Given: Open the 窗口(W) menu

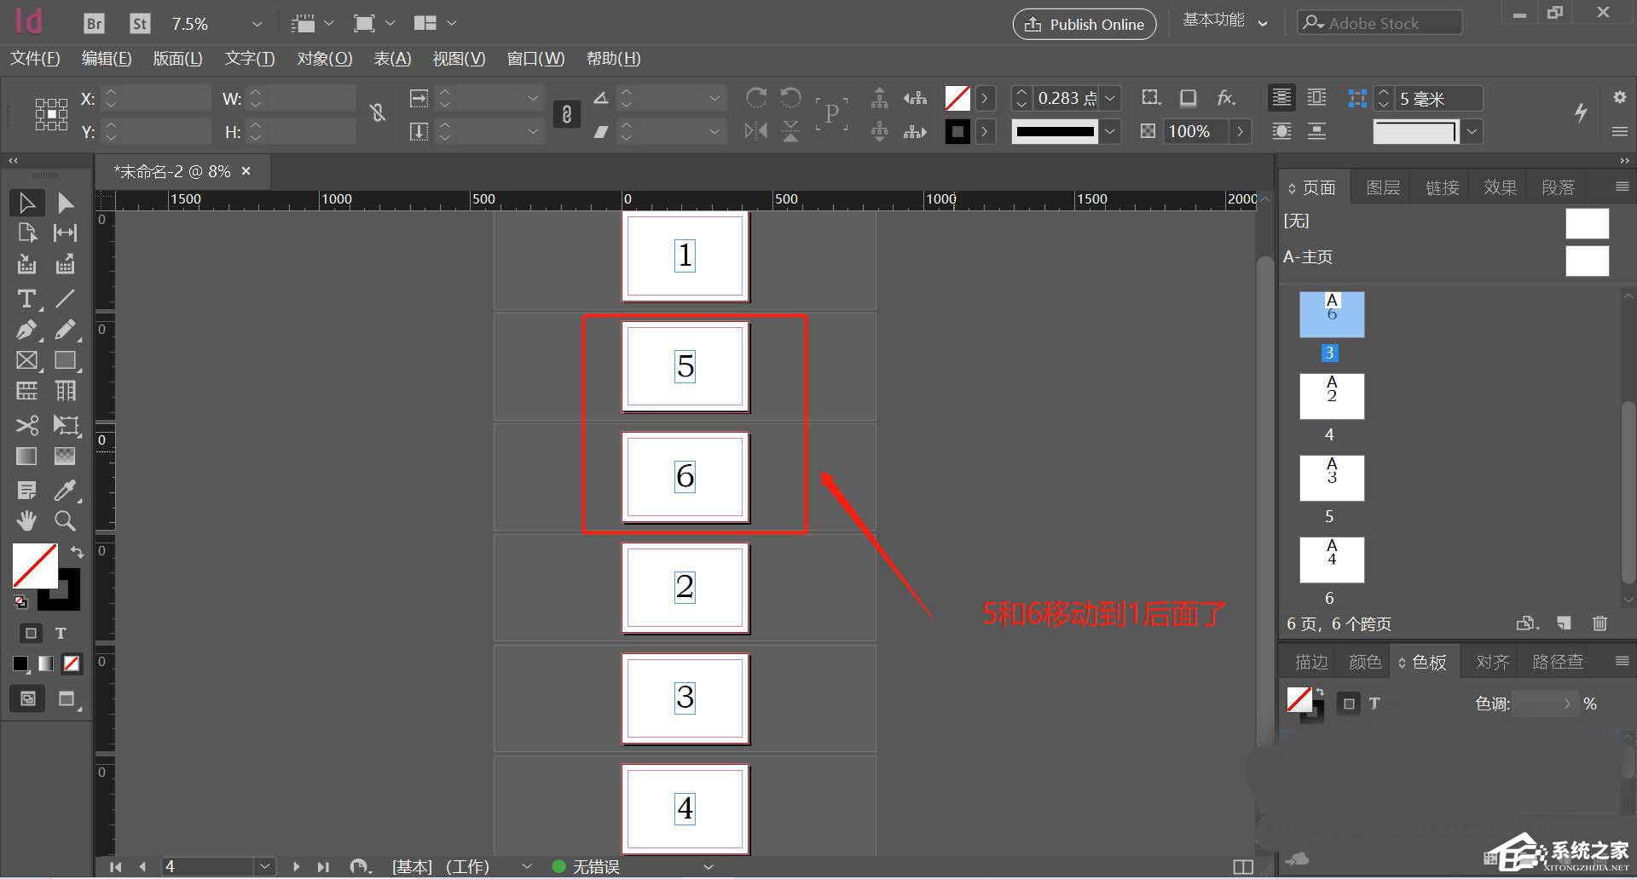Looking at the screenshot, I should 535,58.
